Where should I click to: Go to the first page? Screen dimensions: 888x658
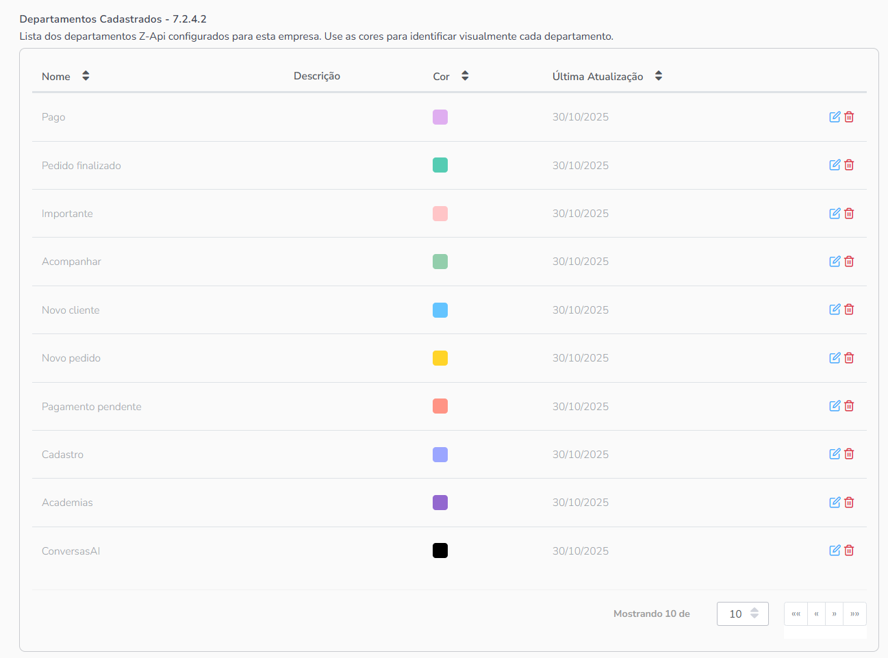tap(796, 613)
